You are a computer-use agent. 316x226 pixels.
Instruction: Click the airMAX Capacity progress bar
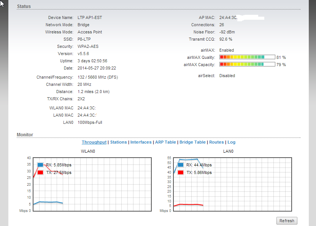(247, 65)
